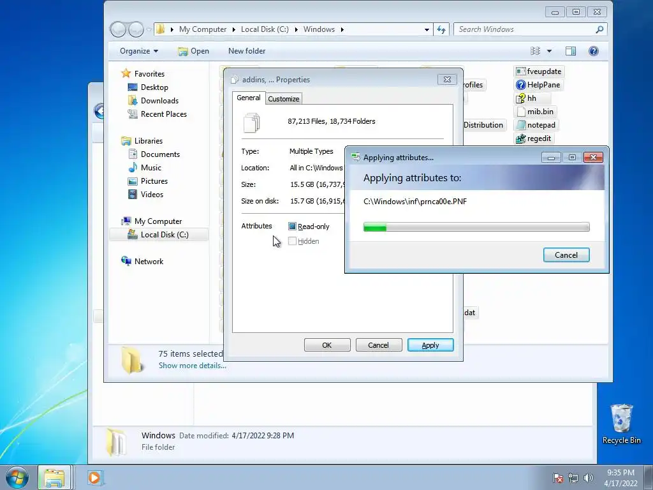The width and height of the screenshot is (653, 490).
Task: Open the views options dropdown arrow
Action: [x=549, y=51]
